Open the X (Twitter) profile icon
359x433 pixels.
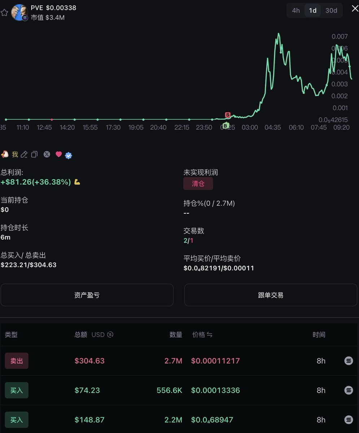47,154
